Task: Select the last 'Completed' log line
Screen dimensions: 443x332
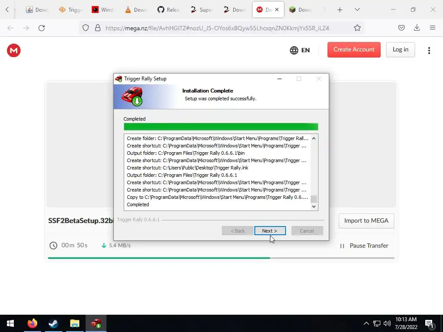Action: [x=138, y=204]
